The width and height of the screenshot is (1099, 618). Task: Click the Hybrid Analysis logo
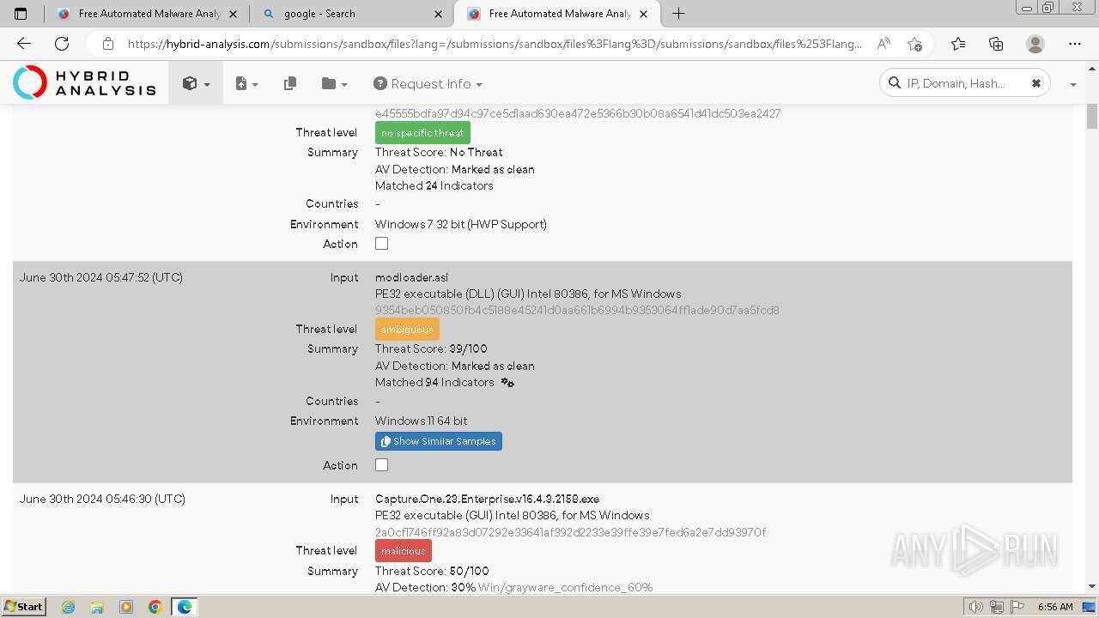pos(84,83)
